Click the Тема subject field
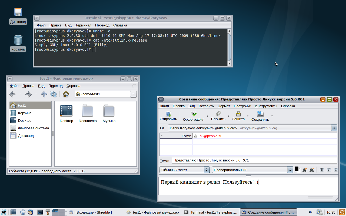The image size is (346, 216). [254, 160]
